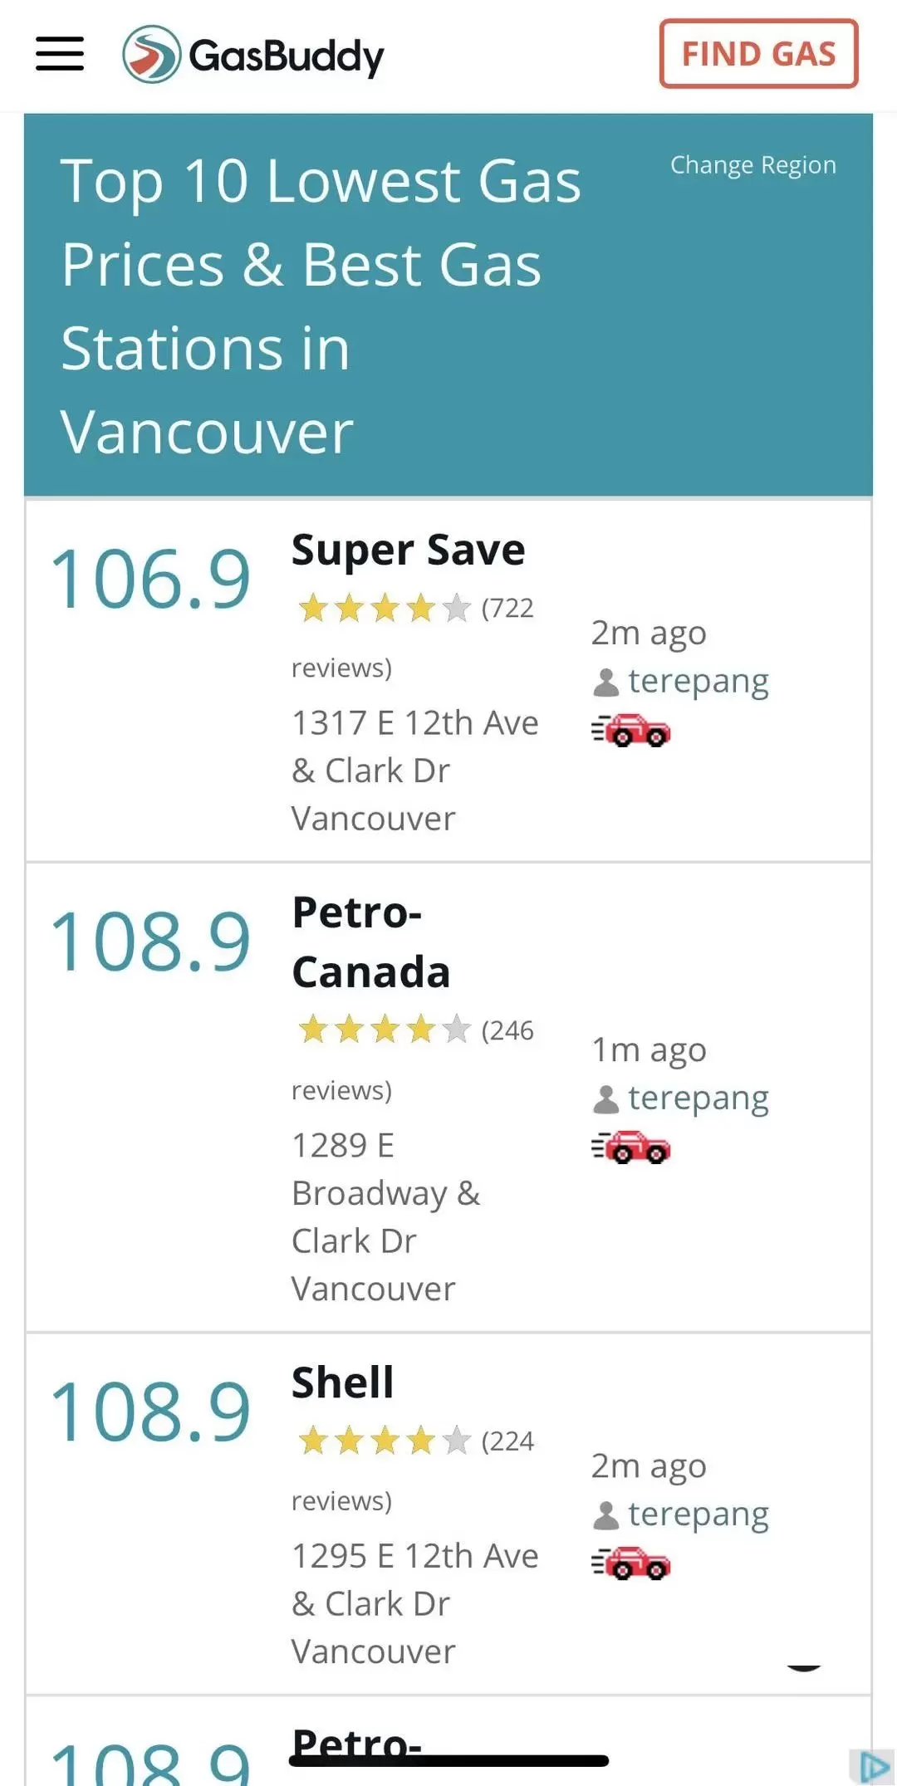The height and width of the screenshot is (1786, 897).
Task: View Shell star rating with 224 reviews
Action: coord(414,1470)
